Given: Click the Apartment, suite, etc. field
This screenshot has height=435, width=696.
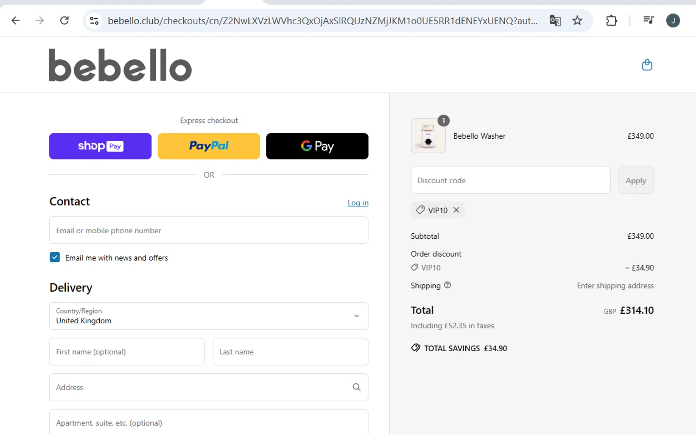Looking at the screenshot, I should 209,422.
